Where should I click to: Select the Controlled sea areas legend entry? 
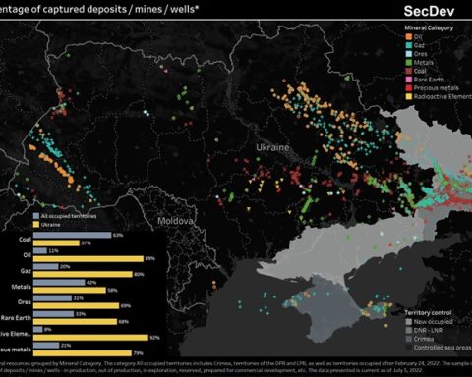(x=439, y=348)
